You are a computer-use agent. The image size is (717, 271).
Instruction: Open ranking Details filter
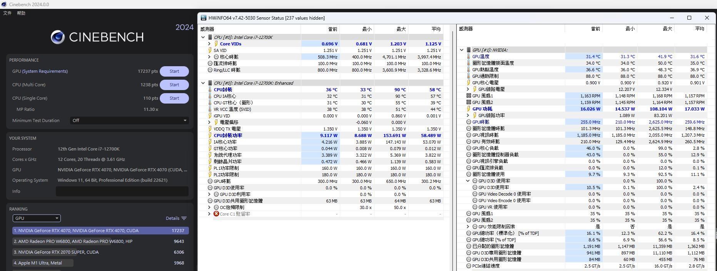[x=176, y=218]
